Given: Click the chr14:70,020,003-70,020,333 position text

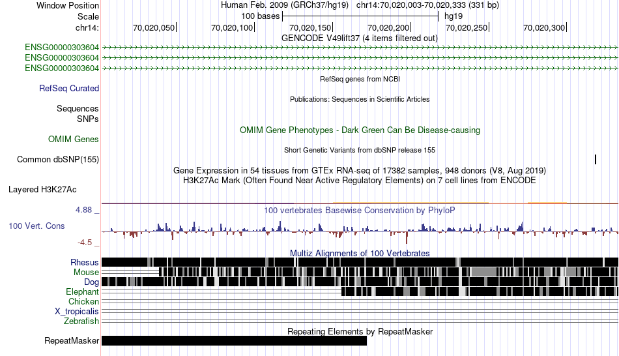Looking at the screenshot, I should coord(427,5).
